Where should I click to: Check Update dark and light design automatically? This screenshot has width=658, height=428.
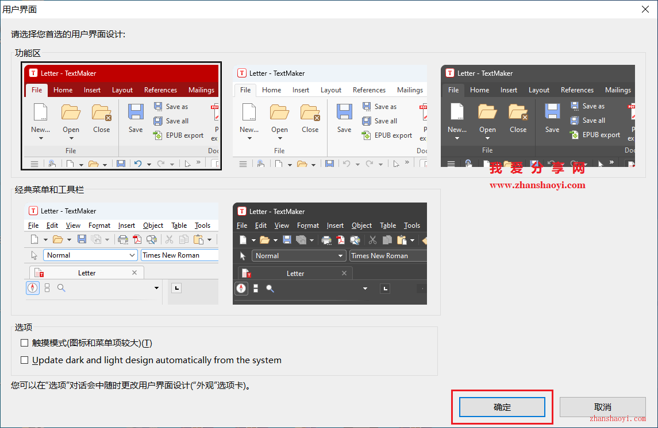click(x=24, y=360)
